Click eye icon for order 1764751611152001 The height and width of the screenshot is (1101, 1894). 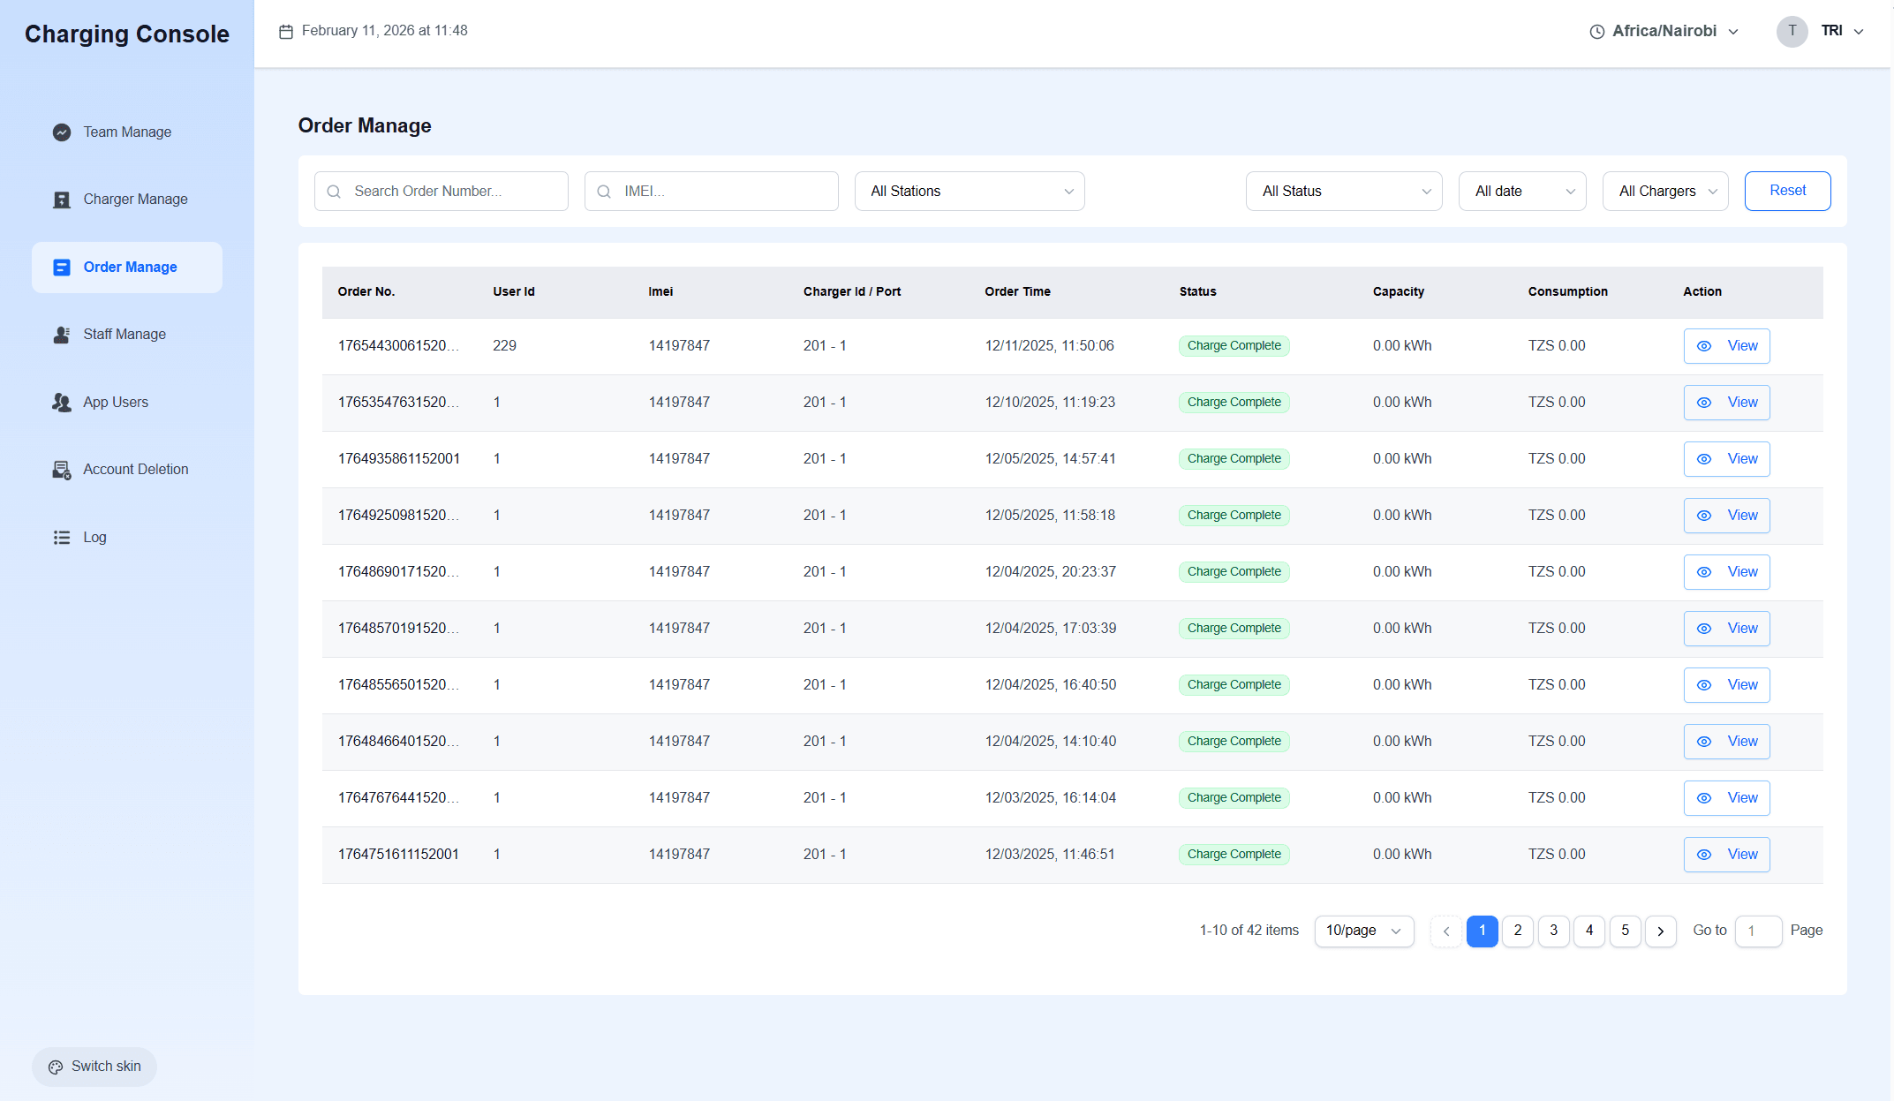tap(1704, 855)
